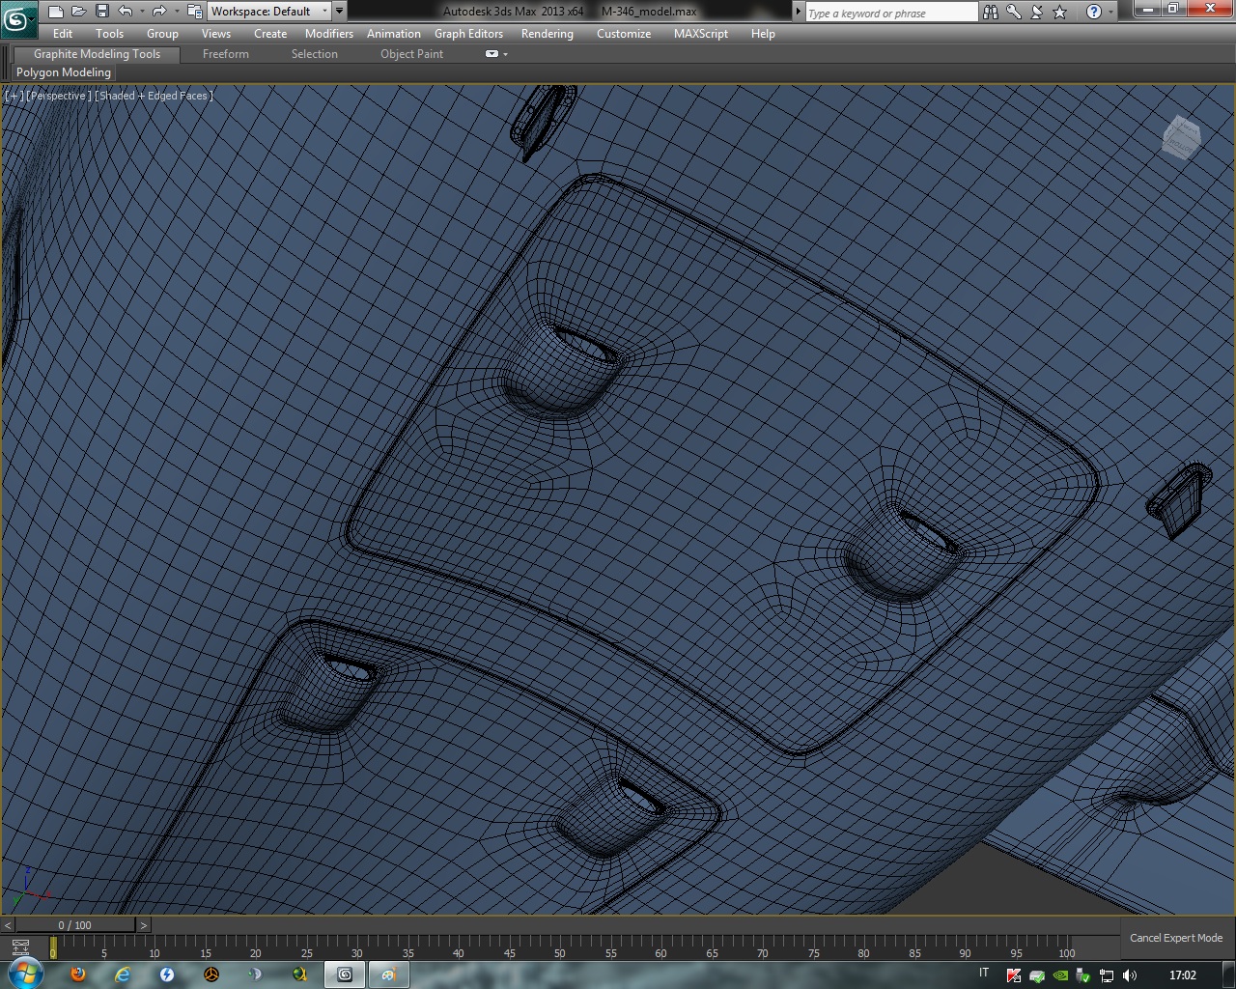Open the 3ds Max application menu logo
This screenshot has height=989, width=1236.
click(x=18, y=18)
